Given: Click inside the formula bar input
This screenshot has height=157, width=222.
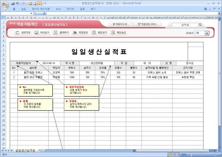Looking at the screenshot, I should [132, 13].
